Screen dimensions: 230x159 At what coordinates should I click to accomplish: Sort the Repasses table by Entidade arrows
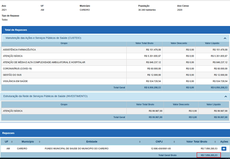pyautogui.click(x=140, y=142)
